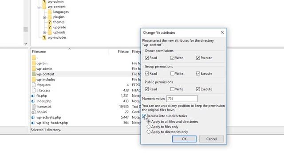
Task: Toggle Public Execute permission
Action: click(198, 89)
